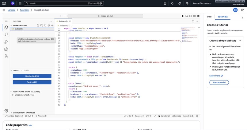Viewport: 247px width, 130px height.
Task: Create a new folder in explorer
Action: tap(42, 26)
